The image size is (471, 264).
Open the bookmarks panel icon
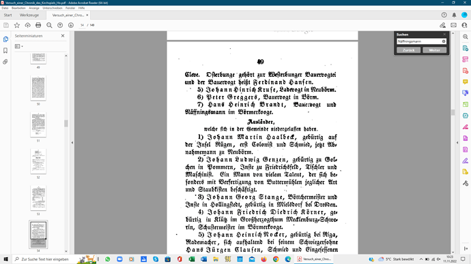(5, 50)
